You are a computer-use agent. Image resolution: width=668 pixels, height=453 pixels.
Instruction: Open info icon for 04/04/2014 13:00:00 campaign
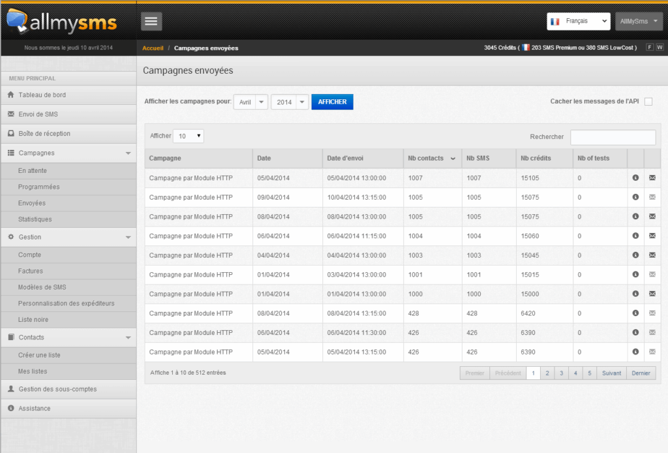635,255
